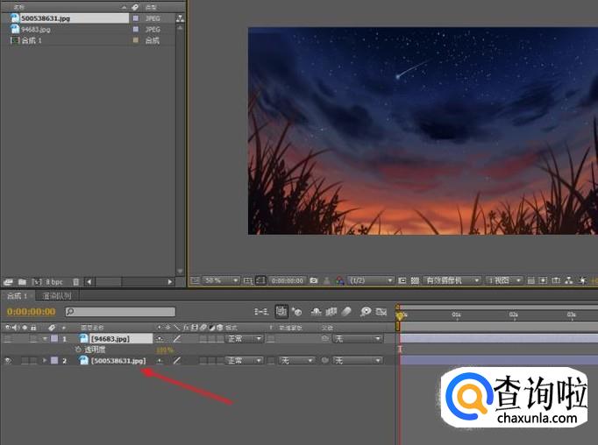598x445 pixels.
Task: Open the project flowchart icon
Action: point(181,18)
